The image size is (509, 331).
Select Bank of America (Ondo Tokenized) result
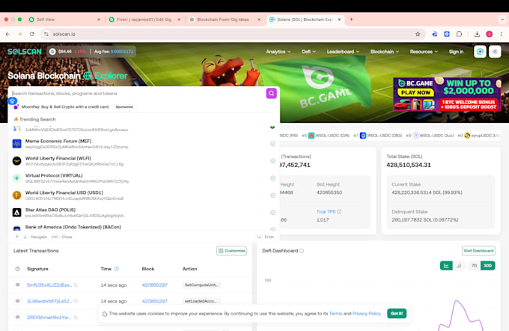144,227
